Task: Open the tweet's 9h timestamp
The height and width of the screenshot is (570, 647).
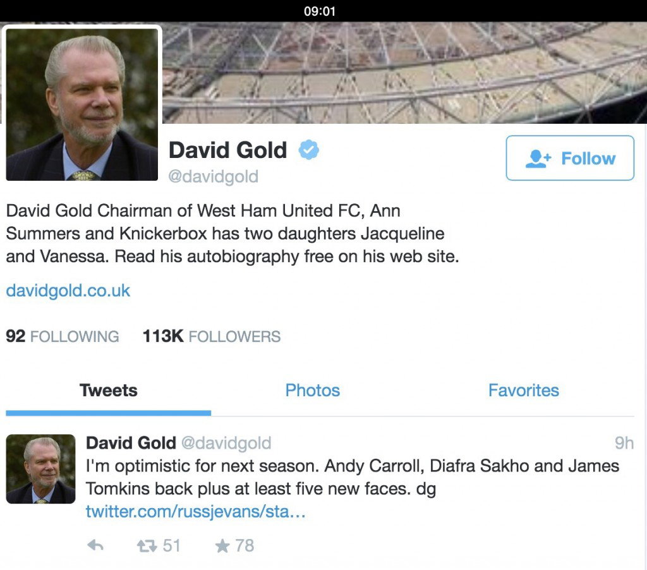Action: pos(624,443)
